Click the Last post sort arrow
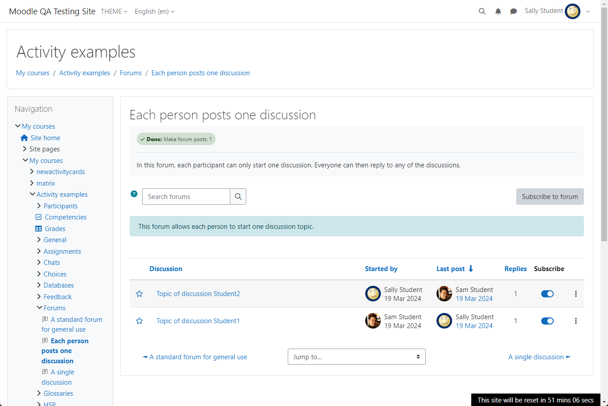 471,269
